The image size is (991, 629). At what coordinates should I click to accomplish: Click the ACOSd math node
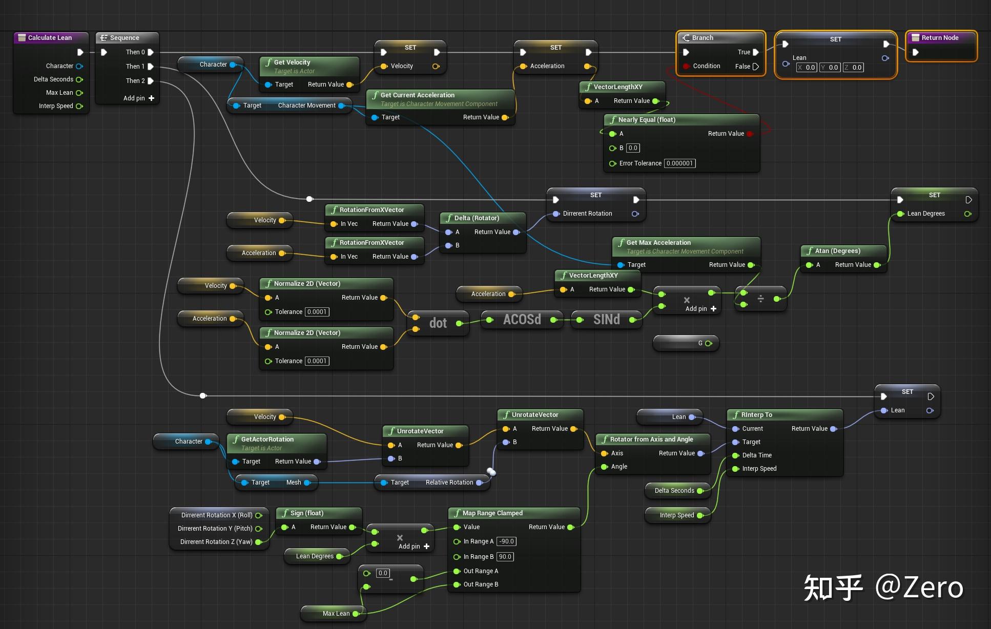(x=521, y=320)
